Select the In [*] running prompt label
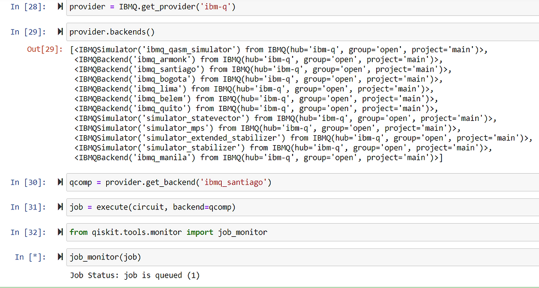Screen dimensions: 539x288 coord(30,257)
